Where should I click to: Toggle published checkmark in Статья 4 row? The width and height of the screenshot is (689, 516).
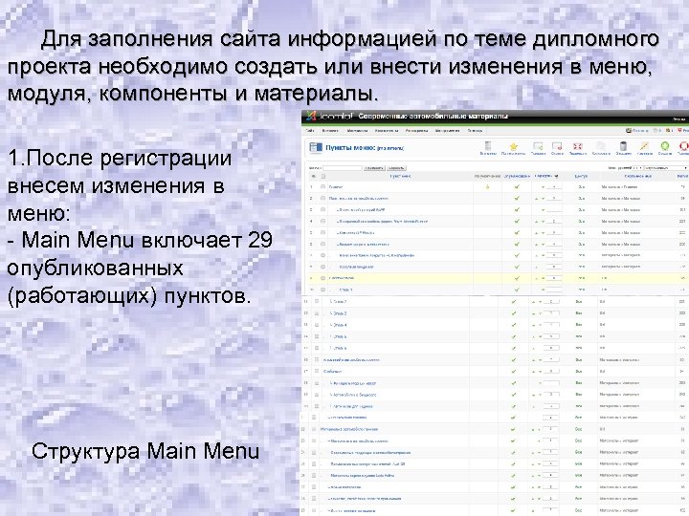[x=514, y=325]
